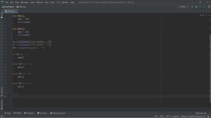Click on the Operator input line
This screenshot has width=211, height=118.
tap(28, 48)
